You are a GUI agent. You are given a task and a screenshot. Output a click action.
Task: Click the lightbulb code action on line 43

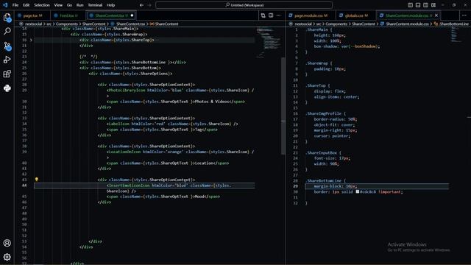[37, 180]
